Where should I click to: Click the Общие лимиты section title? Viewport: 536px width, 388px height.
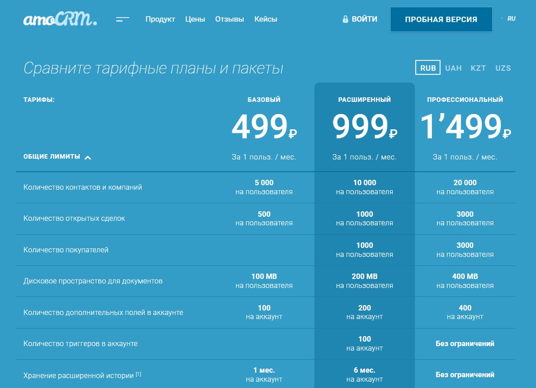point(52,157)
